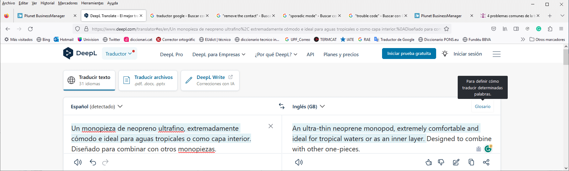This screenshot has width=569, height=171.
Task: Open DeepL Pro link
Action: click(x=172, y=54)
